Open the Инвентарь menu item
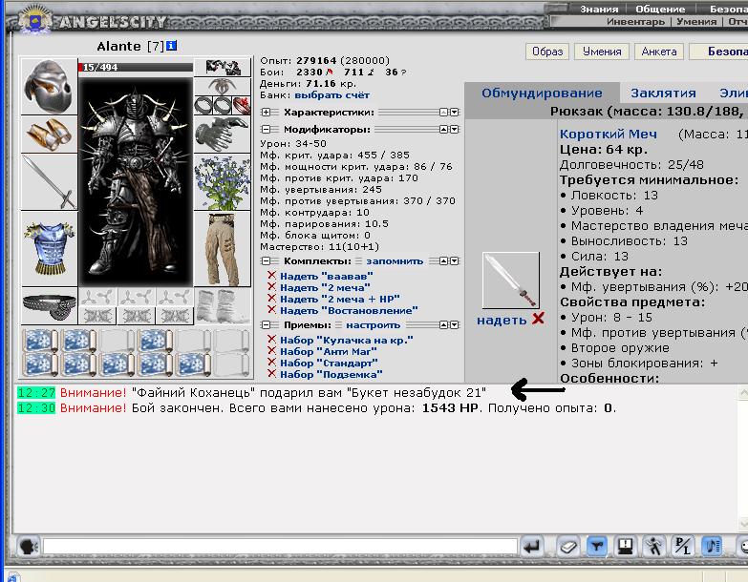Screen dimensions: 748x582 tap(635, 21)
